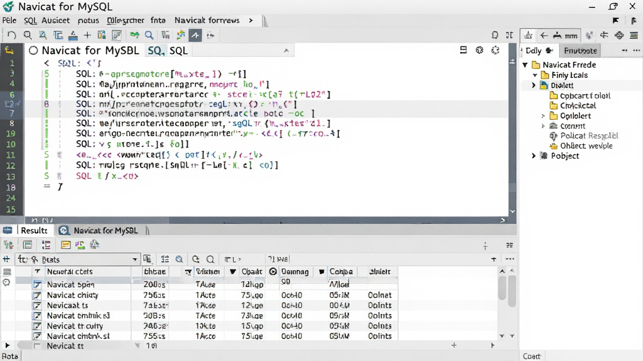Viewport: 643px width, 361px height.
Task: Switch to the Result tab
Action: click(x=34, y=231)
